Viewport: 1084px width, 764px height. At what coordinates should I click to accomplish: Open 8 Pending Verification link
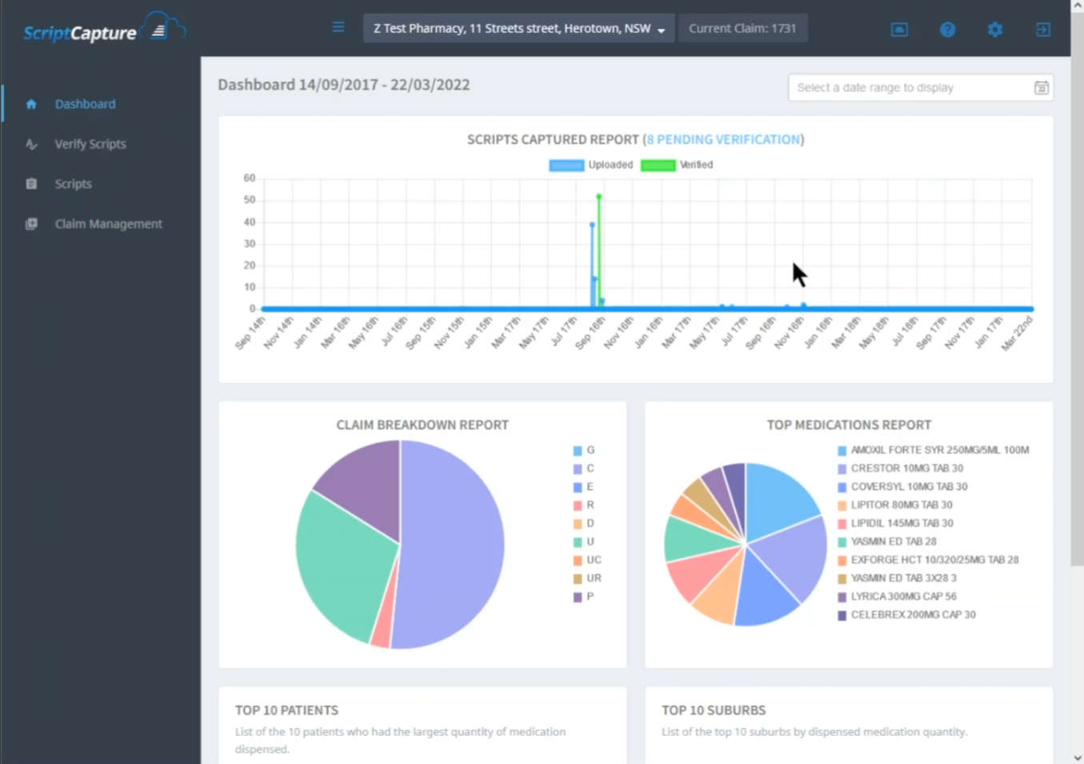723,139
